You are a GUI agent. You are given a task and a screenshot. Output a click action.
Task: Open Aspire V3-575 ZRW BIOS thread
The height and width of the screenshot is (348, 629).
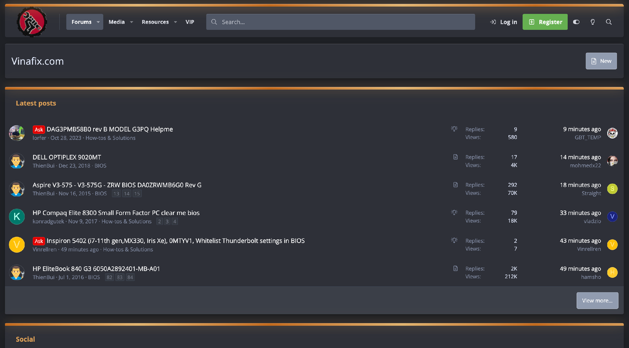(117, 185)
